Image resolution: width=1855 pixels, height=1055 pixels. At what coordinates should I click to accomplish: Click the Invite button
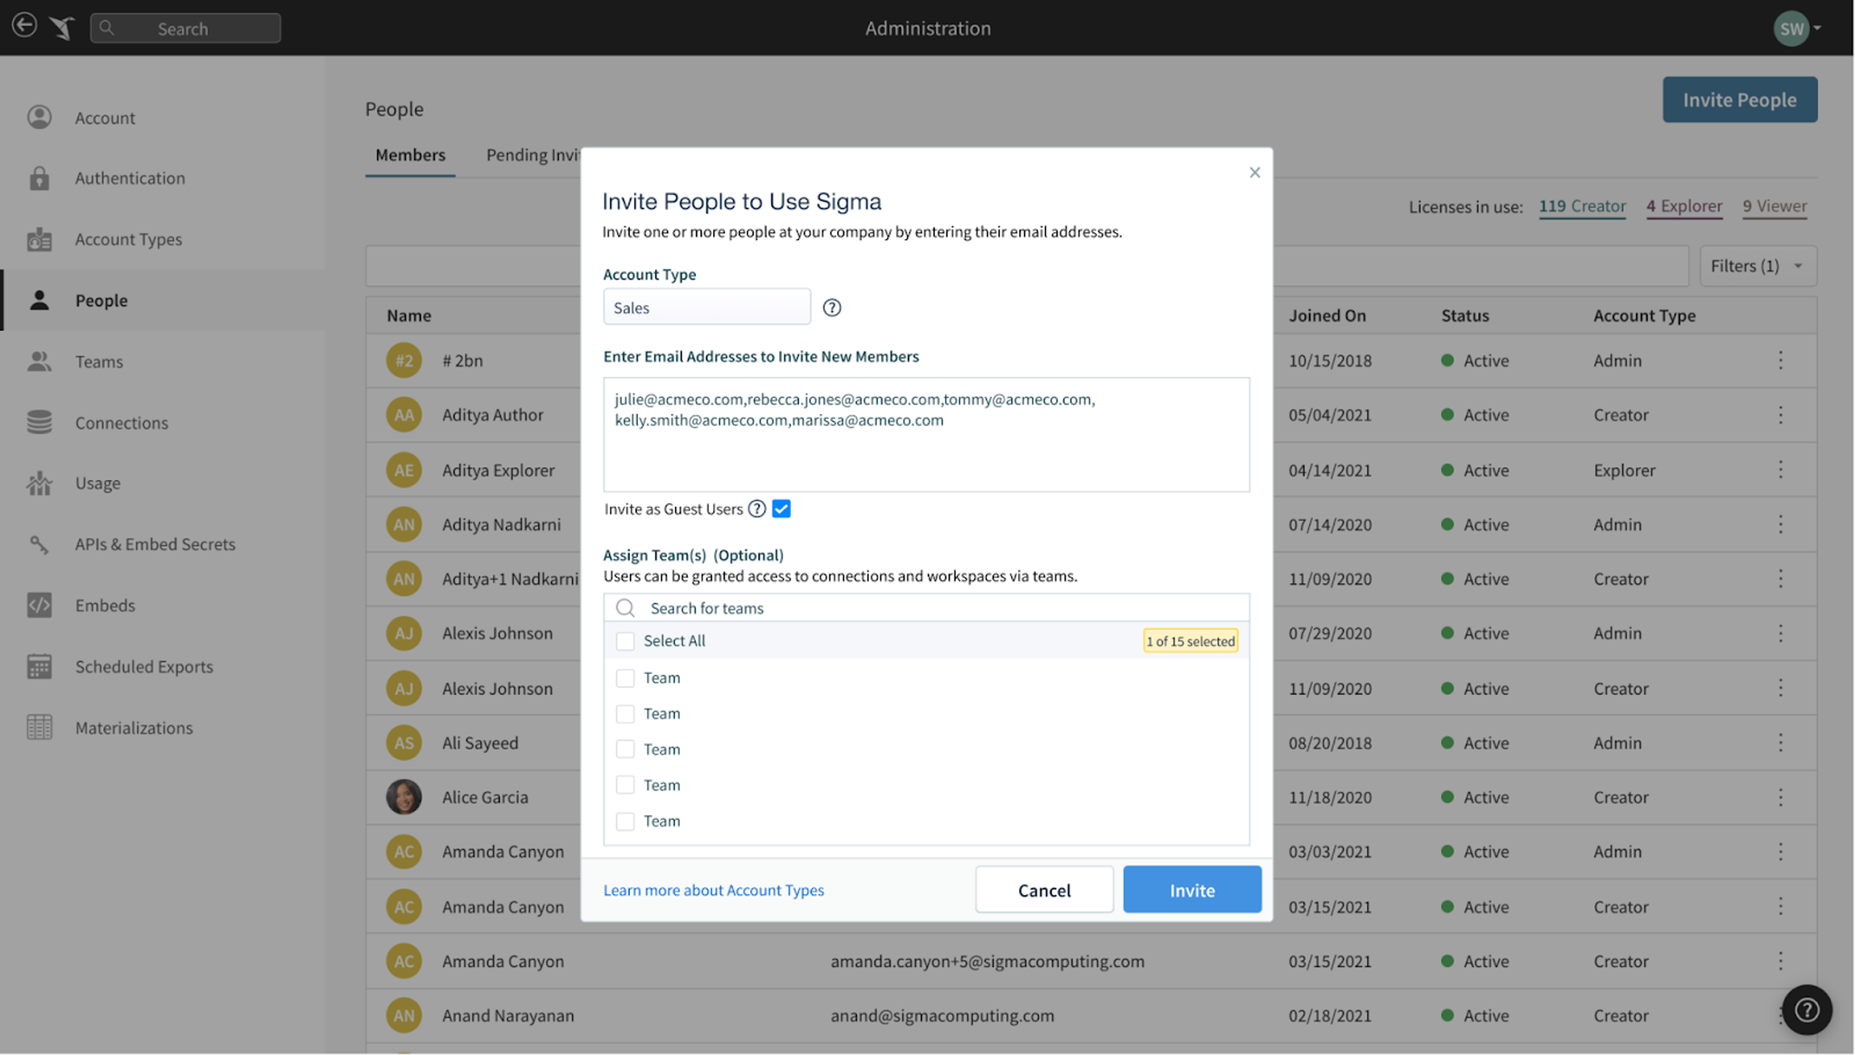pyautogui.click(x=1192, y=890)
